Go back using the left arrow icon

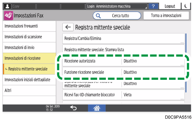[68, 27]
